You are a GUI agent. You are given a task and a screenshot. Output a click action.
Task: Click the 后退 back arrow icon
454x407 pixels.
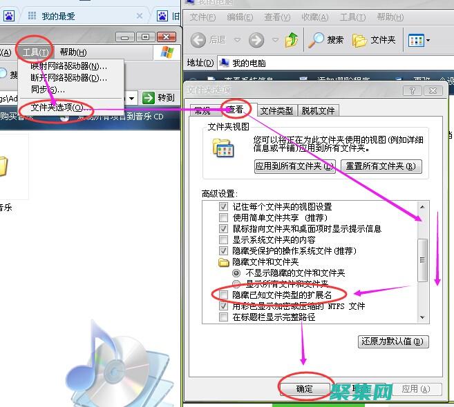[198, 40]
